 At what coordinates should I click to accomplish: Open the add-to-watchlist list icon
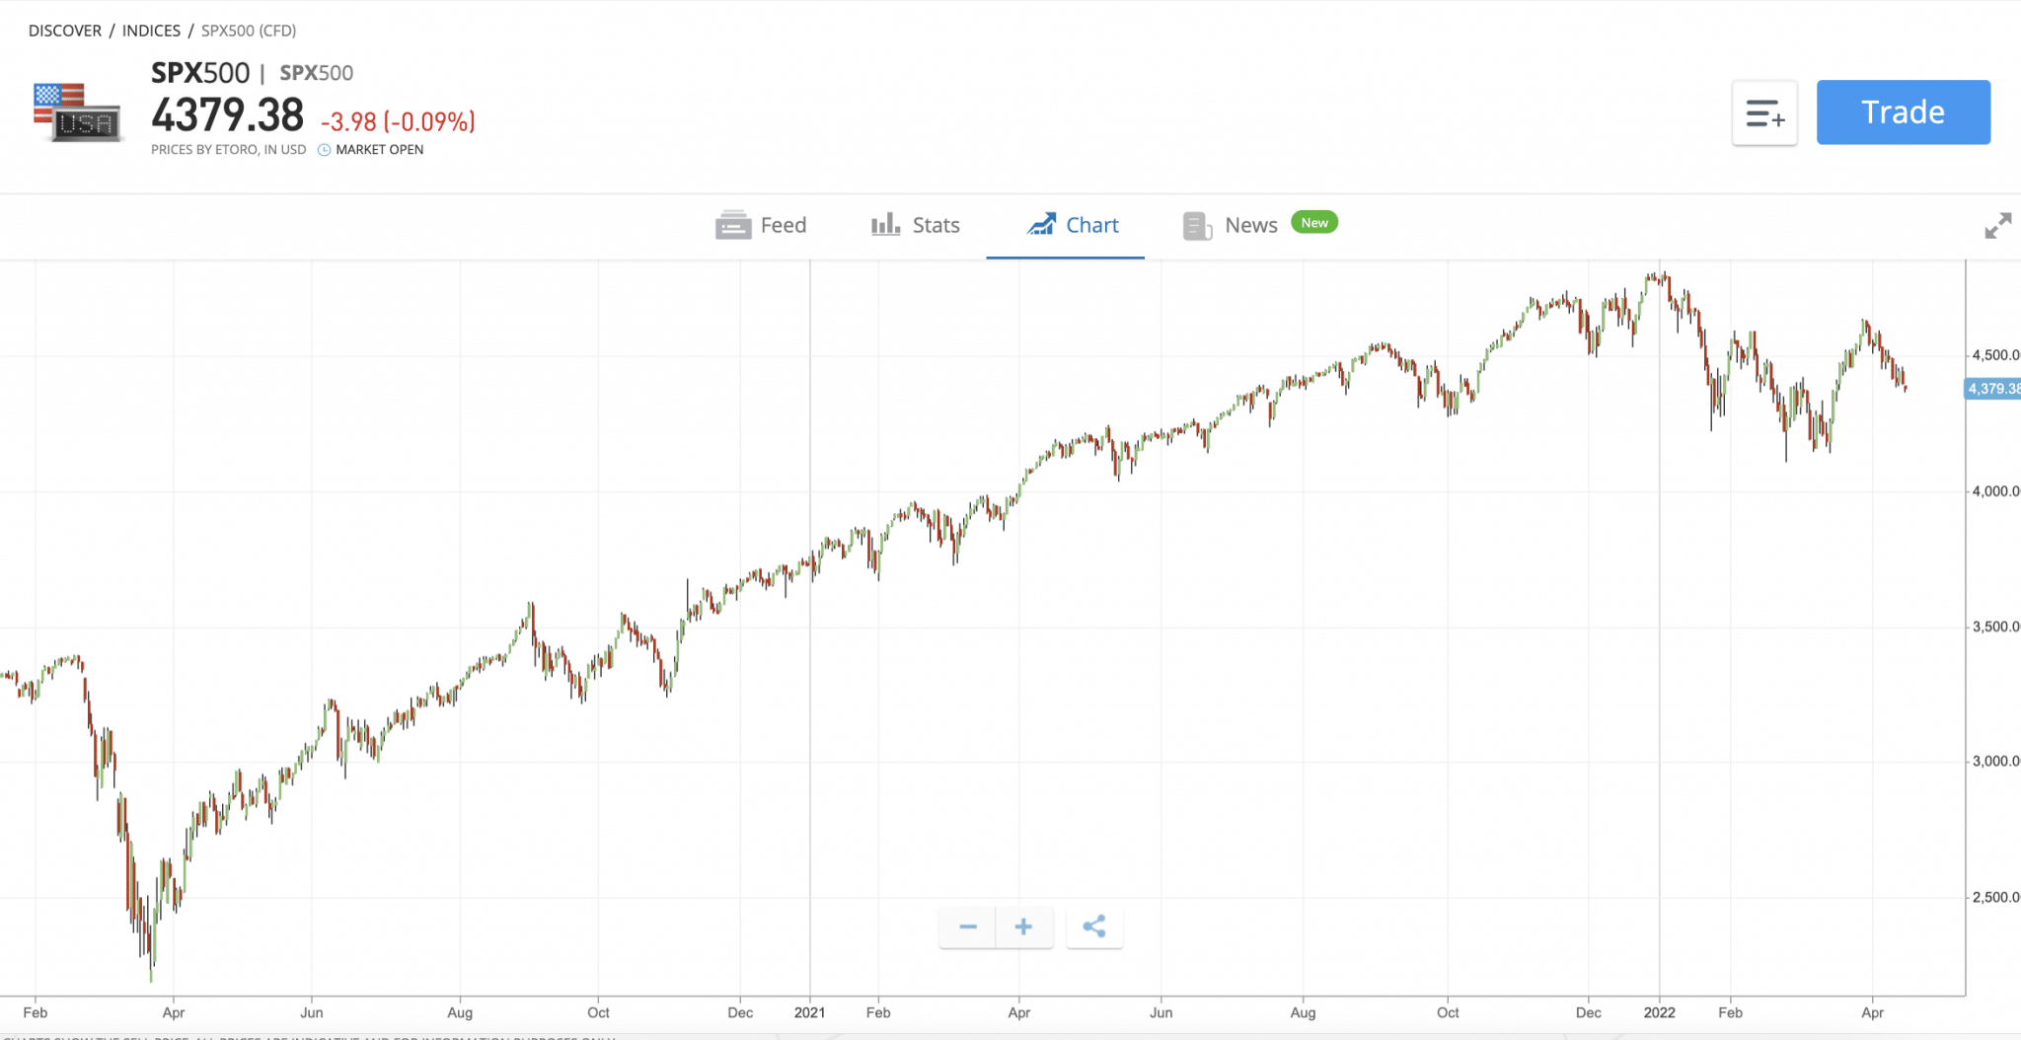[1764, 113]
